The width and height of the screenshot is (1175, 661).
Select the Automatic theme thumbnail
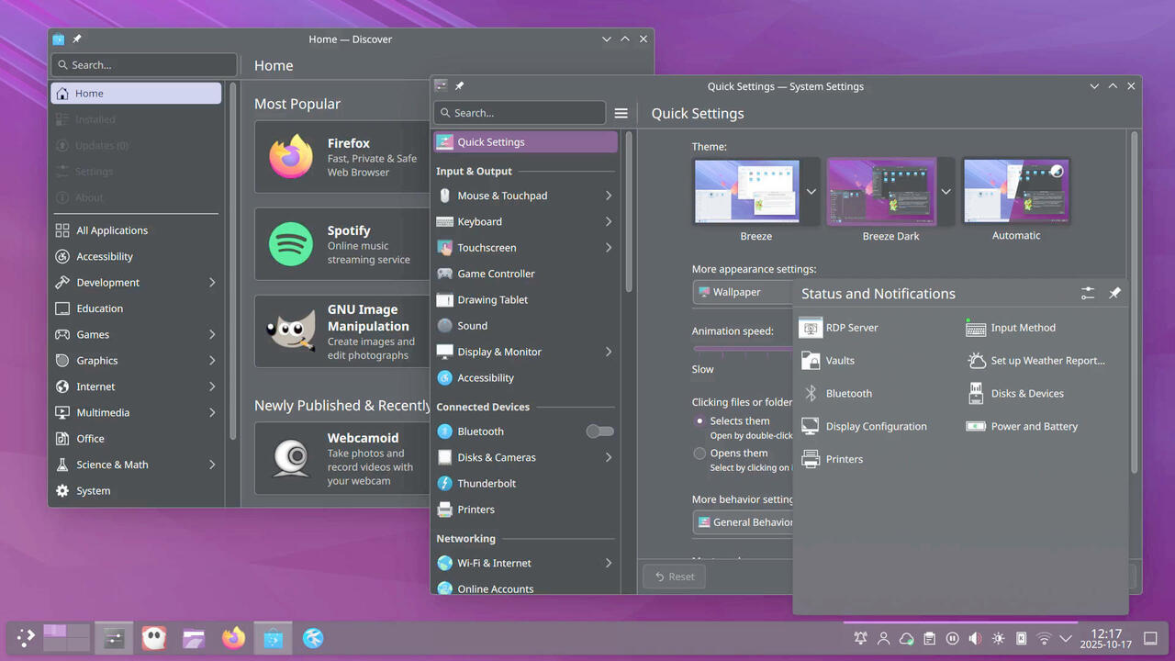point(1016,191)
